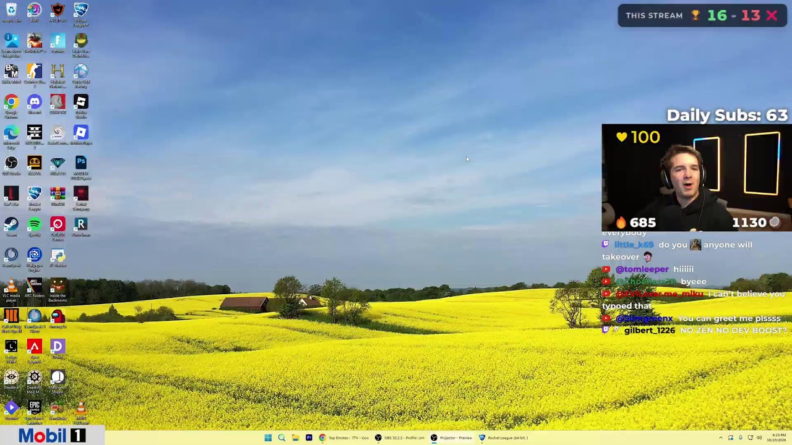Open the Fortnite desktop shortcut
The width and height of the screenshot is (792, 445).
click(58, 44)
